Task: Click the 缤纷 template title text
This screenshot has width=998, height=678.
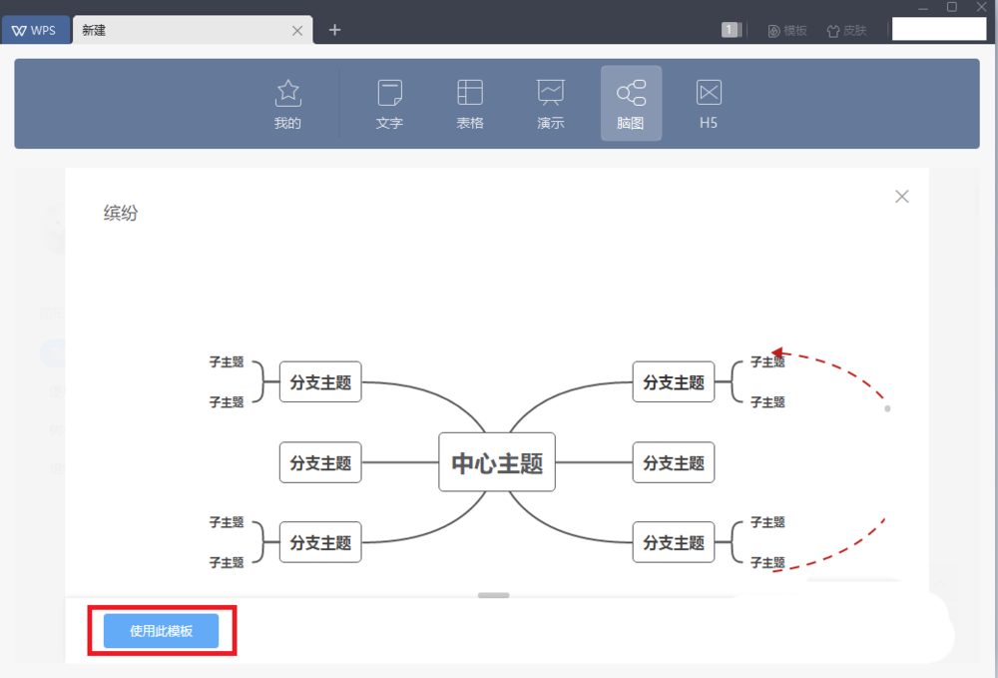Action: tap(121, 213)
